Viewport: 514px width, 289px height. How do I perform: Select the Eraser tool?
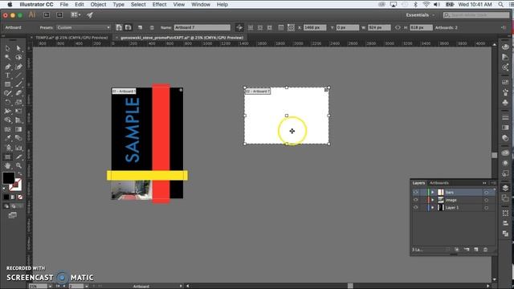(x=18, y=93)
